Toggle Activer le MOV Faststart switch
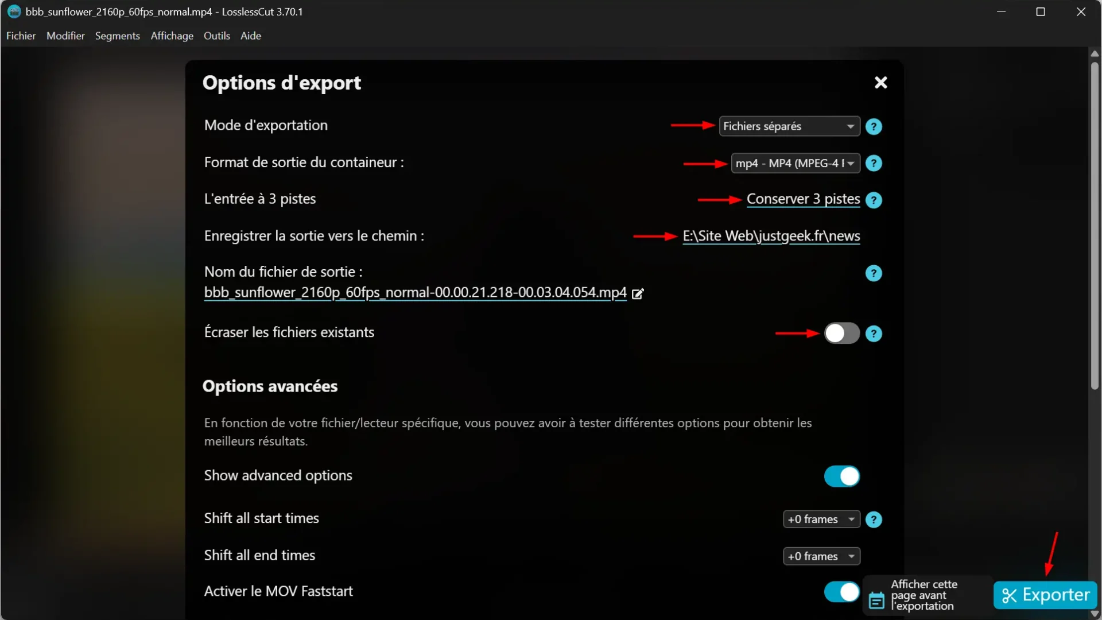Screen dimensions: 1102x620 (x=841, y=592)
